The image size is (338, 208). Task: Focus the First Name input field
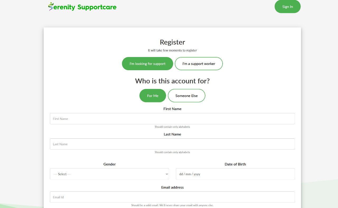[x=172, y=119]
